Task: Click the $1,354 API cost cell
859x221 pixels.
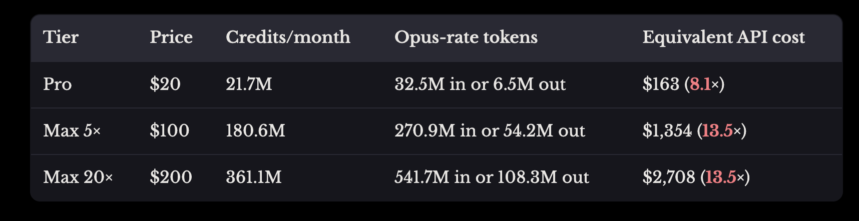Action: point(695,131)
